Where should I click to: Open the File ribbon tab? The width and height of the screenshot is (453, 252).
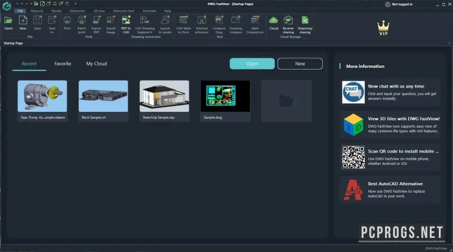(20, 11)
